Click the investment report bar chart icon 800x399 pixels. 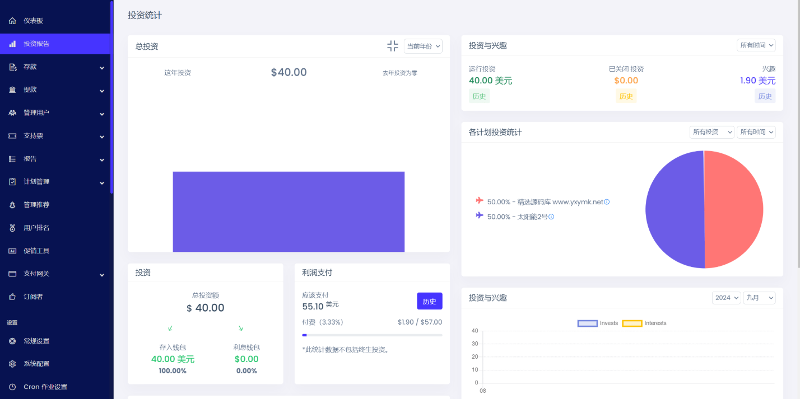click(x=12, y=44)
